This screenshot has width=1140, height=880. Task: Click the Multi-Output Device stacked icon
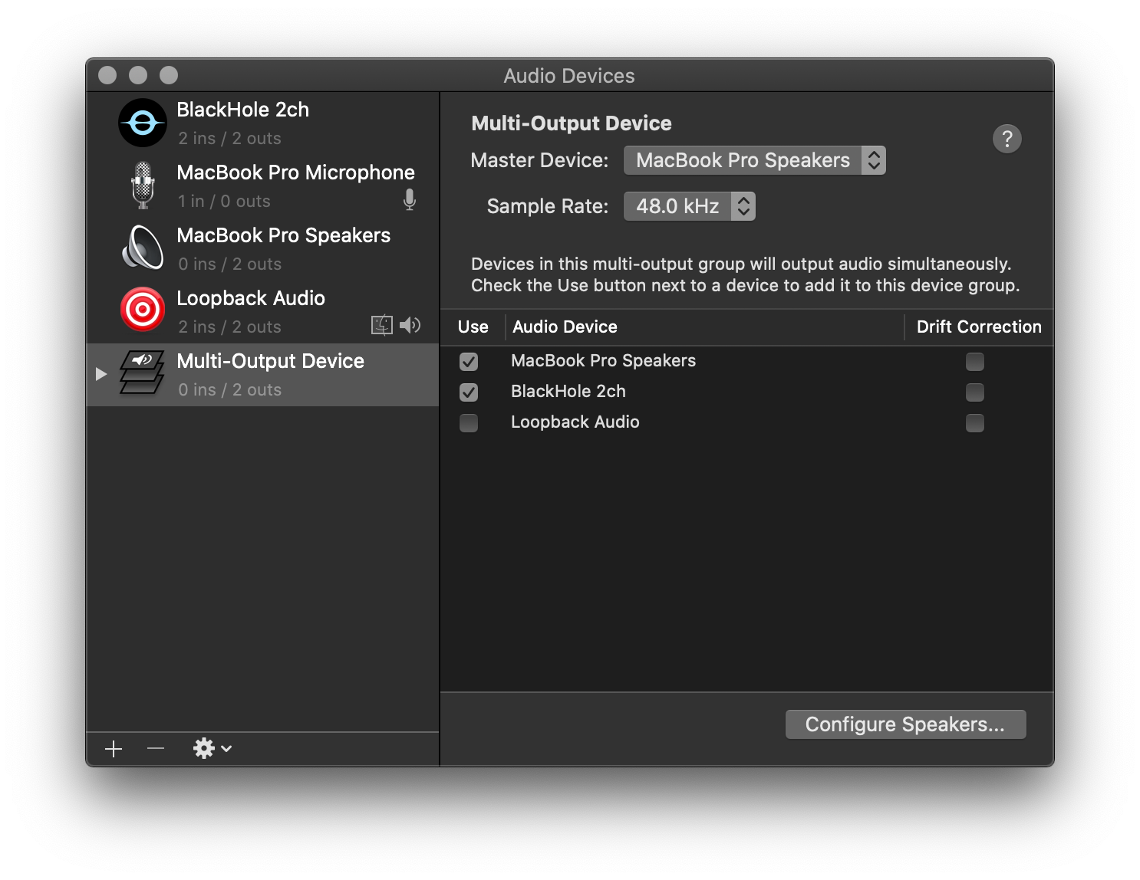tap(143, 373)
